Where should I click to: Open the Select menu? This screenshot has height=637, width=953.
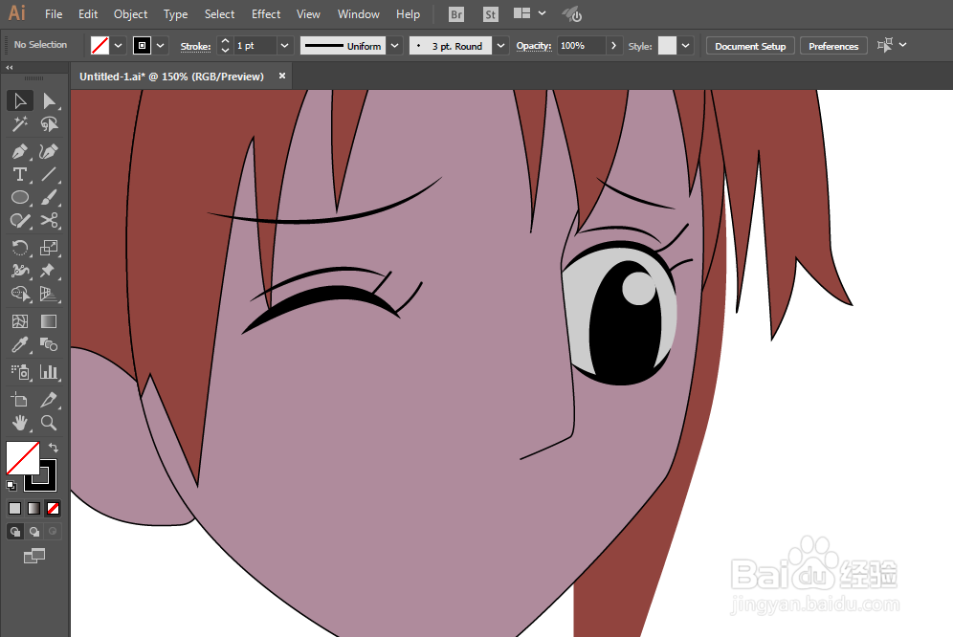219,14
